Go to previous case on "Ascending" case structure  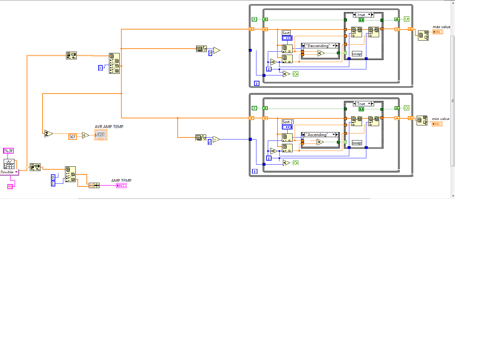pos(303,135)
